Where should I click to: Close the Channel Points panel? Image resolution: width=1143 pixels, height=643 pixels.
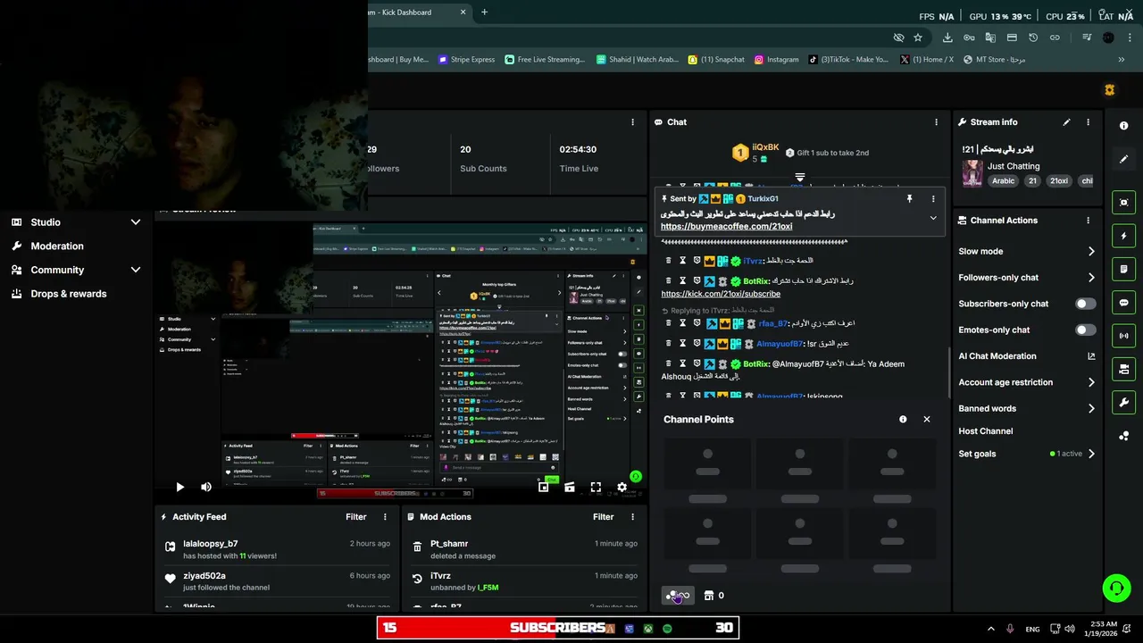point(927,420)
